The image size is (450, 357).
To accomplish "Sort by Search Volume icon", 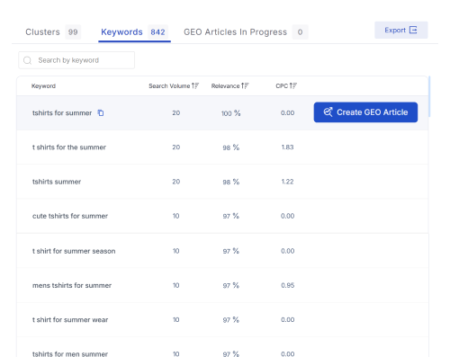I will click(x=195, y=86).
